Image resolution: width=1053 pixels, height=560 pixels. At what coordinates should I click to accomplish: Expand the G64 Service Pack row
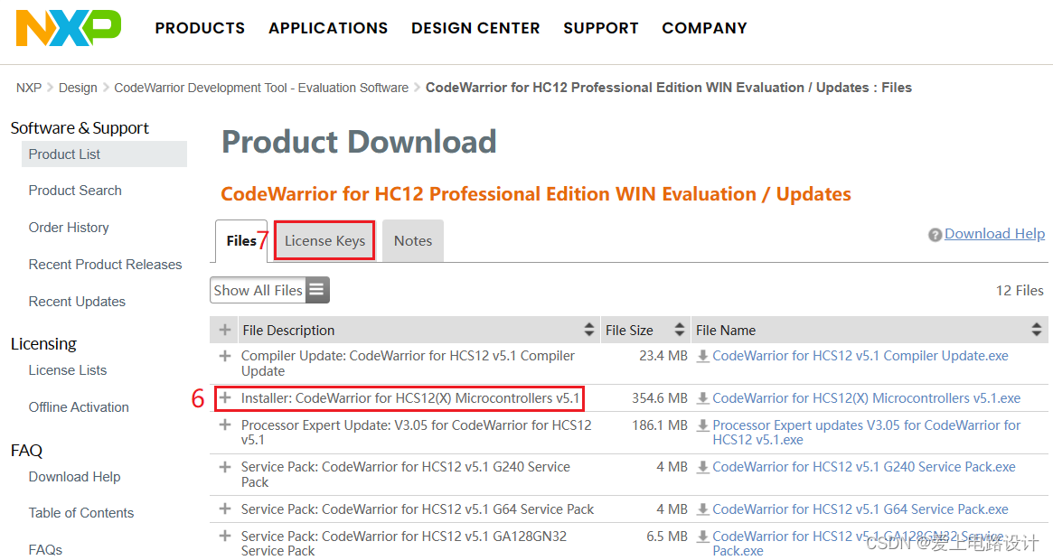(x=225, y=509)
